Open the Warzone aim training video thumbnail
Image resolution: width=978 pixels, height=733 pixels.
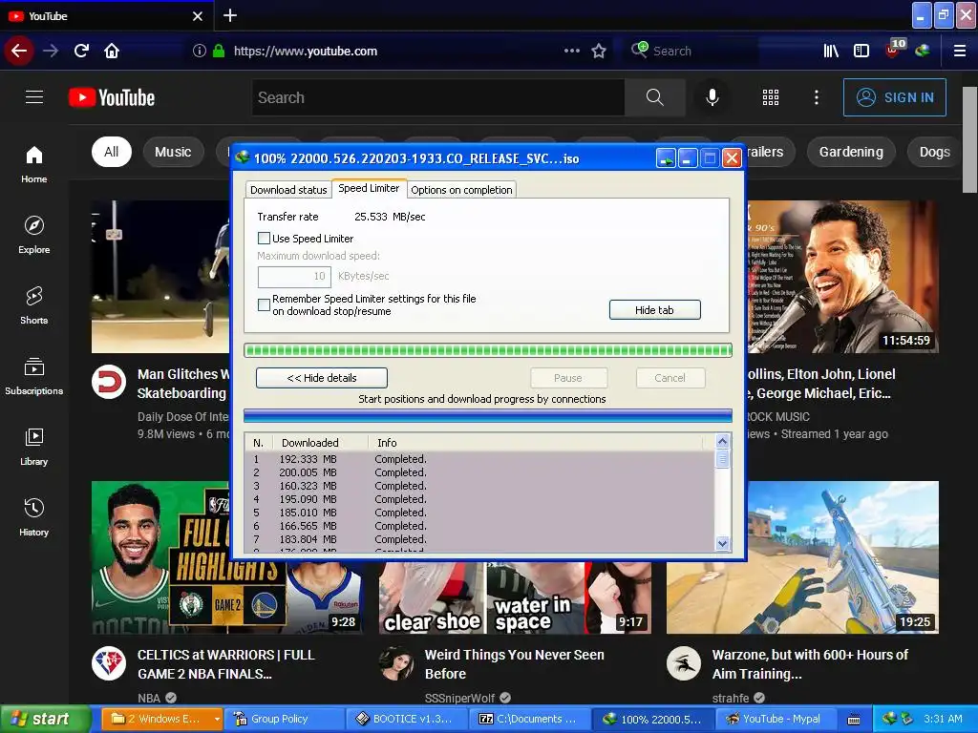(802, 557)
